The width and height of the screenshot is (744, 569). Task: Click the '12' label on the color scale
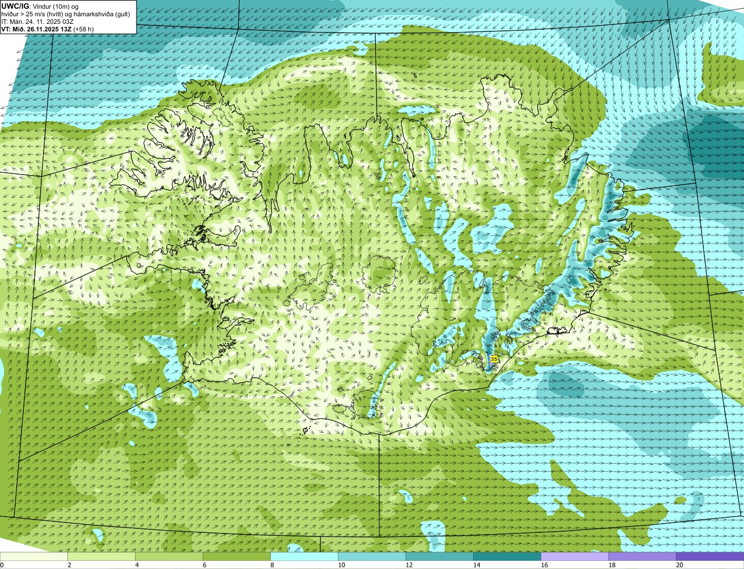409,565
